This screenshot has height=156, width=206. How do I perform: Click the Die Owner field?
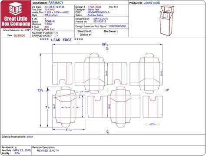click(x=111, y=31)
